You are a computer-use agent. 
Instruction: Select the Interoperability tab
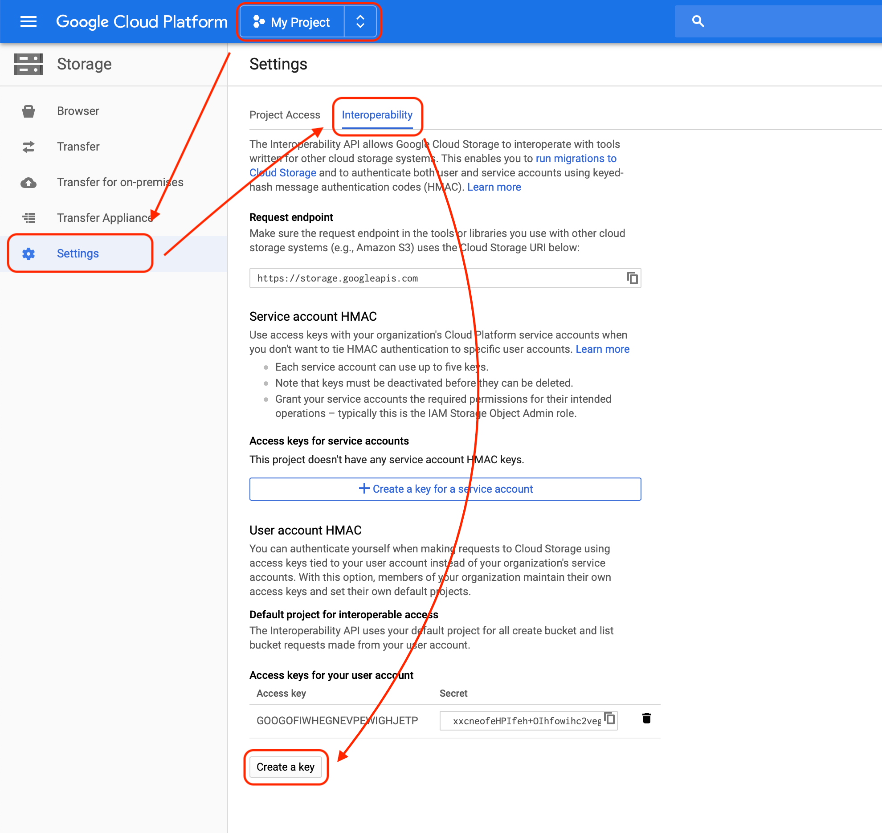coord(377,115)
